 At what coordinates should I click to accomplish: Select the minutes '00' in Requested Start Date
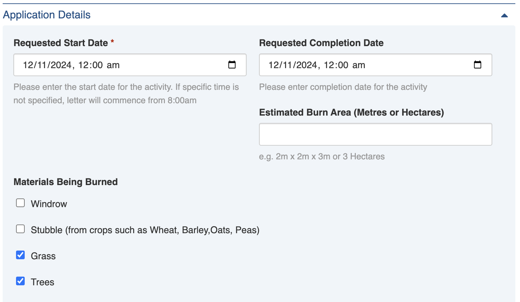pyautogui.click(x=97, y=65)
